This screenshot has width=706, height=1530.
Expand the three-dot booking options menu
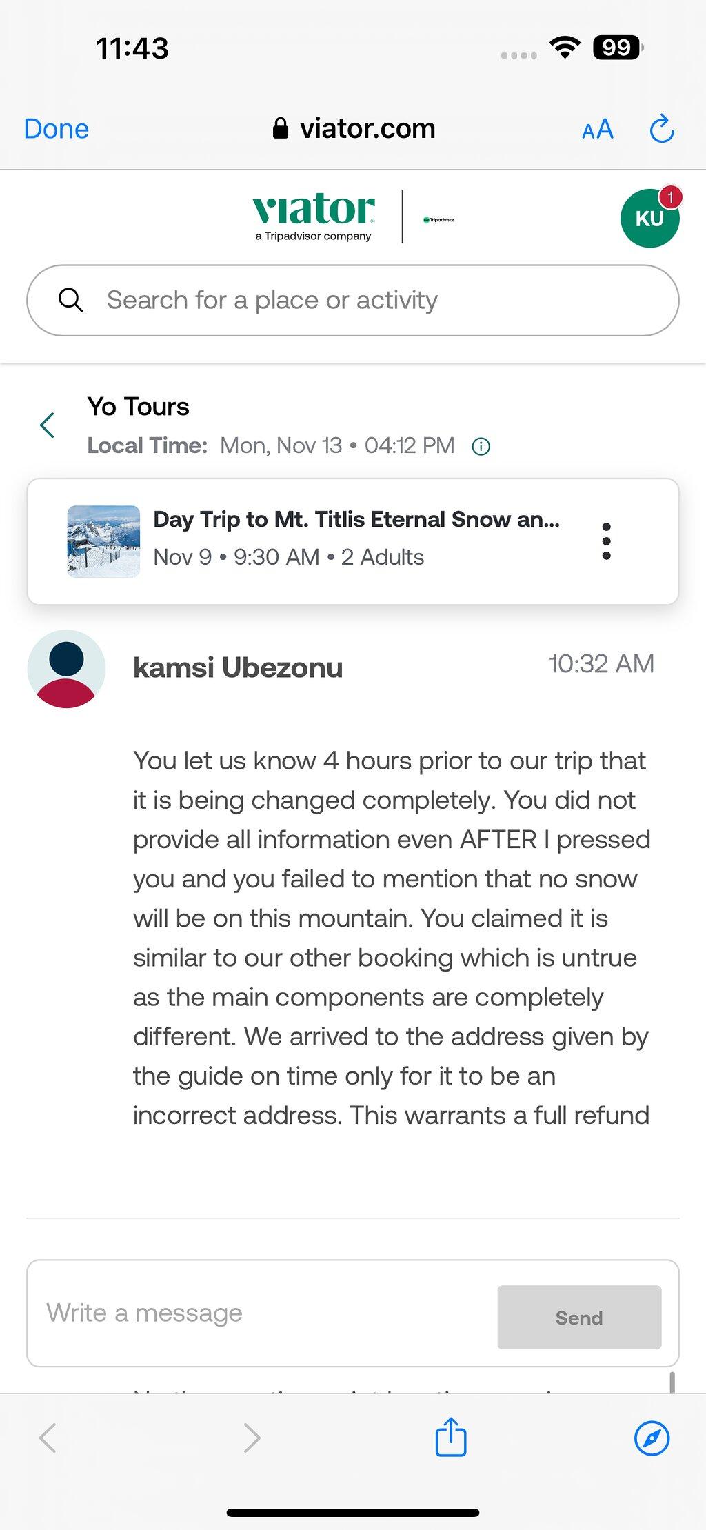(606, 541)
